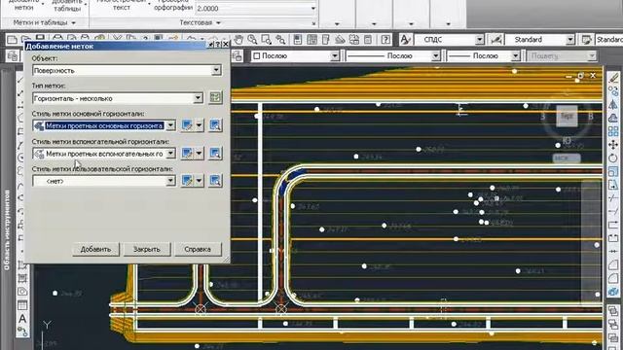Image resolution: width=623 pixels, height=350 pixels.
Task: Open minor contour style edit arrow menu
Action: tap(199, 154)
